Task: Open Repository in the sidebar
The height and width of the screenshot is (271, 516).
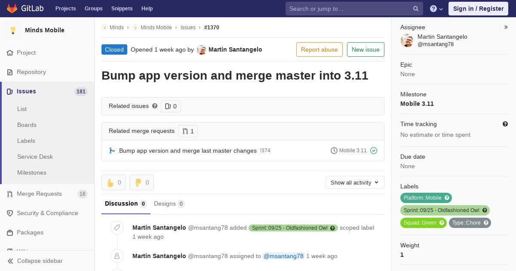Action: point(47,72)
